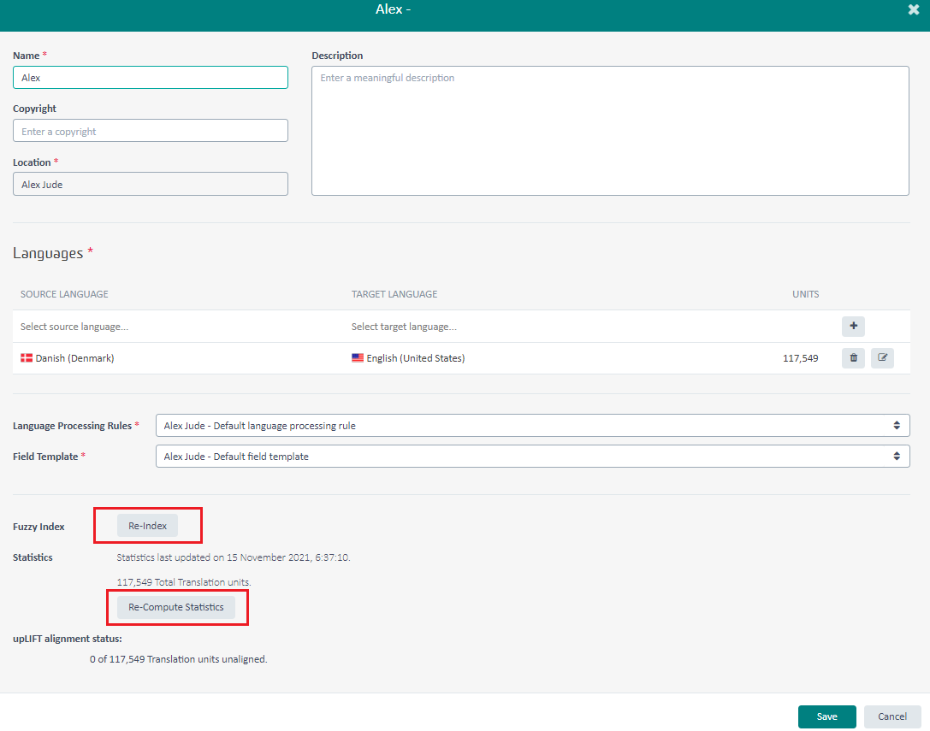The image size is (930, 731).
Task: Select the Location field showing Alex Jude
Action: pos(151,184)
